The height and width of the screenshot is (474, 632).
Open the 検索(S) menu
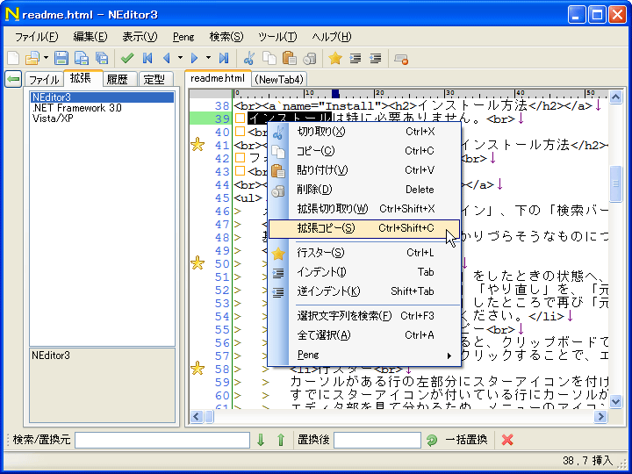tap(226, 37)
